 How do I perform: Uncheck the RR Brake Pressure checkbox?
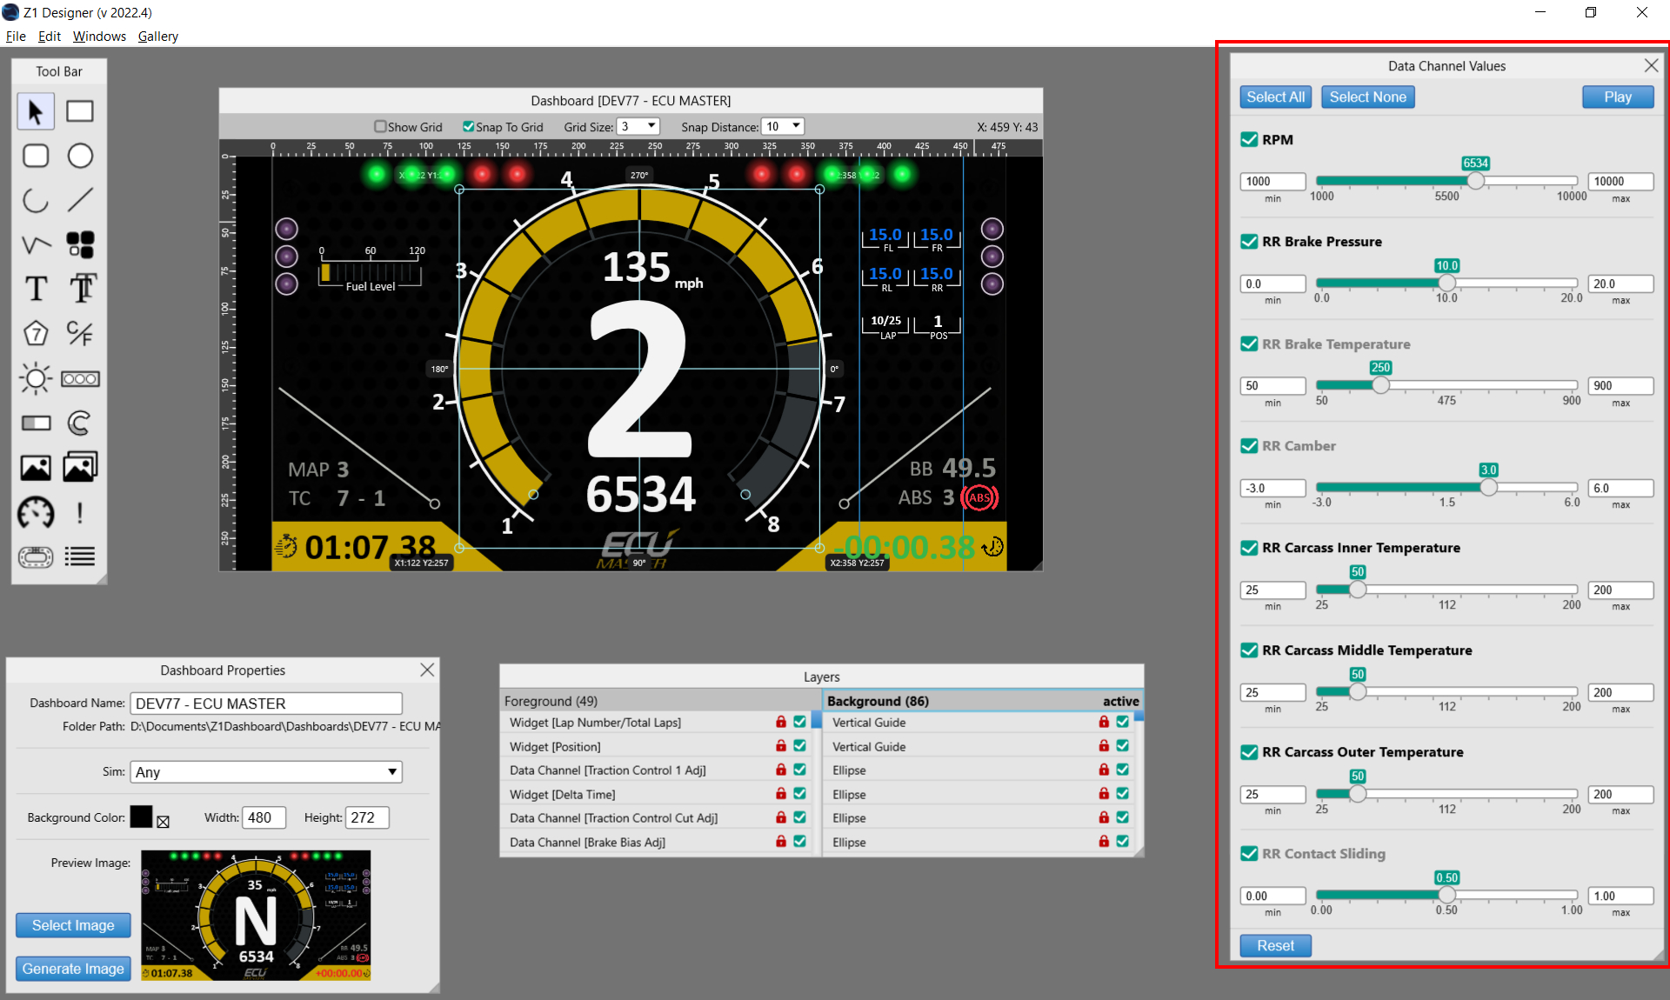(x=1249, y=241)
